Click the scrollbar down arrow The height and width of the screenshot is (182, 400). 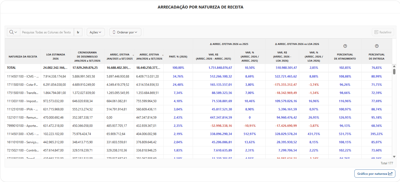pos(394,156)
